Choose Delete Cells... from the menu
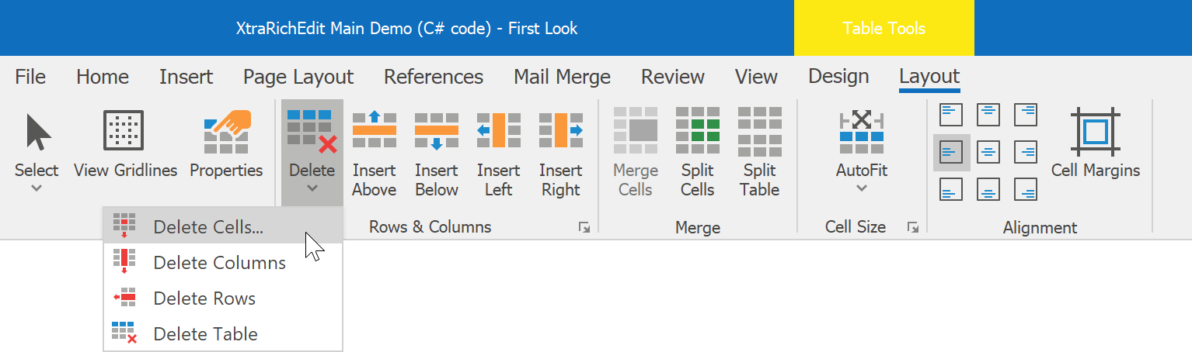 [208, 226]
